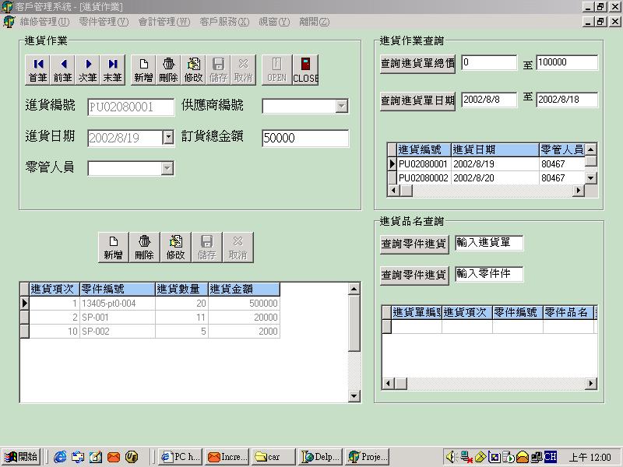
Task: Switch to the Delp... taskbar button
Action: click(x=320, y=457)
